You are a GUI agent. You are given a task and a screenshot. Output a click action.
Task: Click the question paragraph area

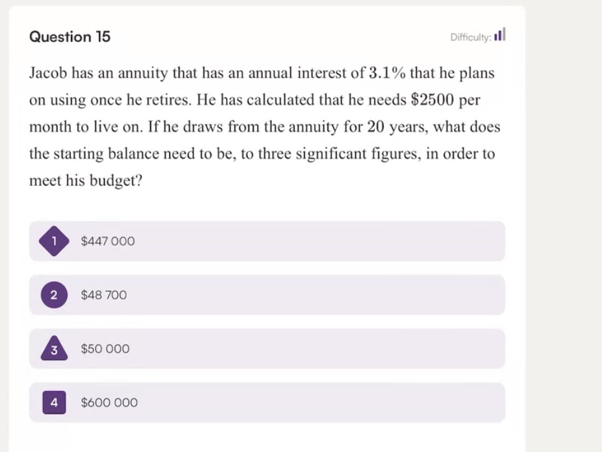[x=265, y=126]
